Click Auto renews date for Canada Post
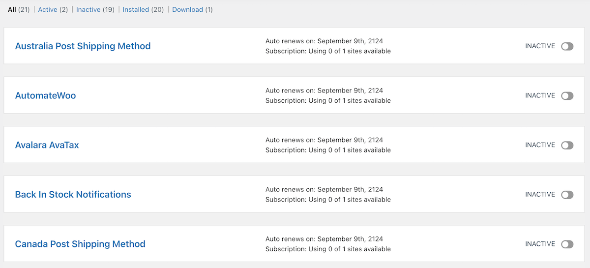 pyautogui.click(x=324, y=239)
